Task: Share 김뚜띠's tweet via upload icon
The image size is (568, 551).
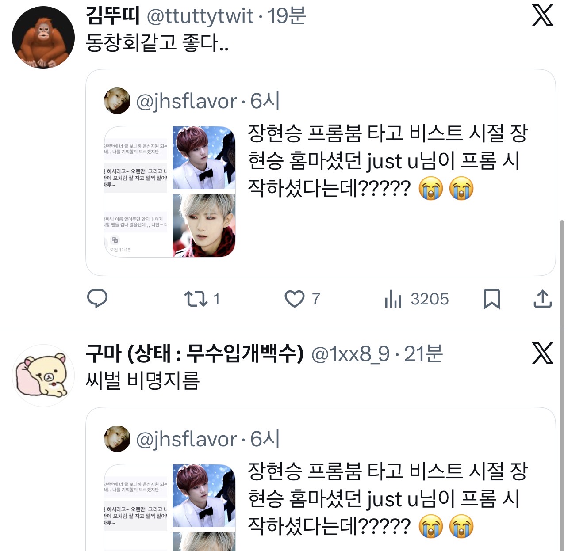Action: click(x=542, y=299)
